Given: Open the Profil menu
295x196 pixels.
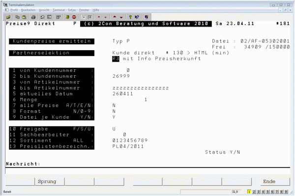Looking at the screenshot, I should [14, 10].
